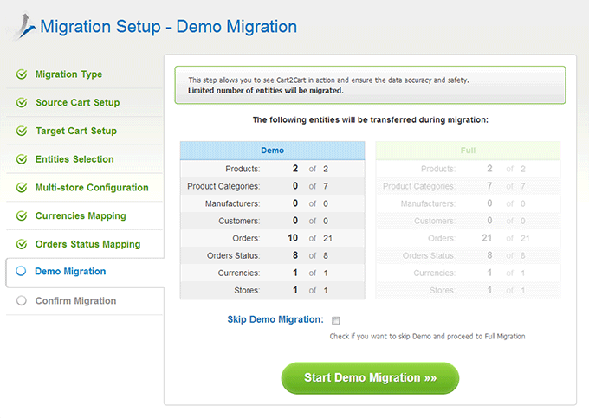Image resolution: width=589 pixels, height=418 pixels.
Task: Click Product Categories row in Demo table
Action: [272, 186]
